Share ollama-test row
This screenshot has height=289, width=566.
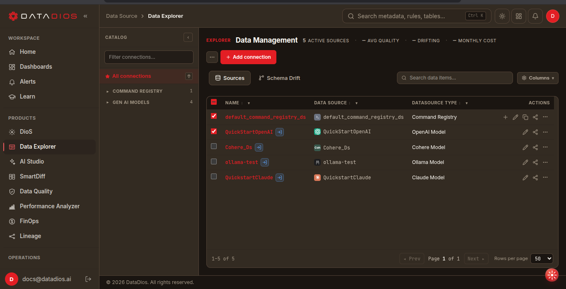pos(535,162)
